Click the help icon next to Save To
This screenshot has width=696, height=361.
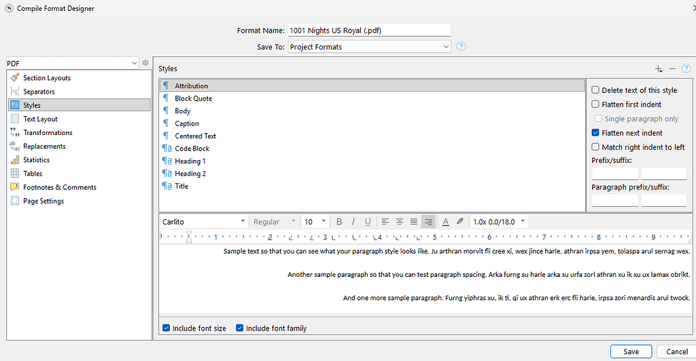click(462, 46)
